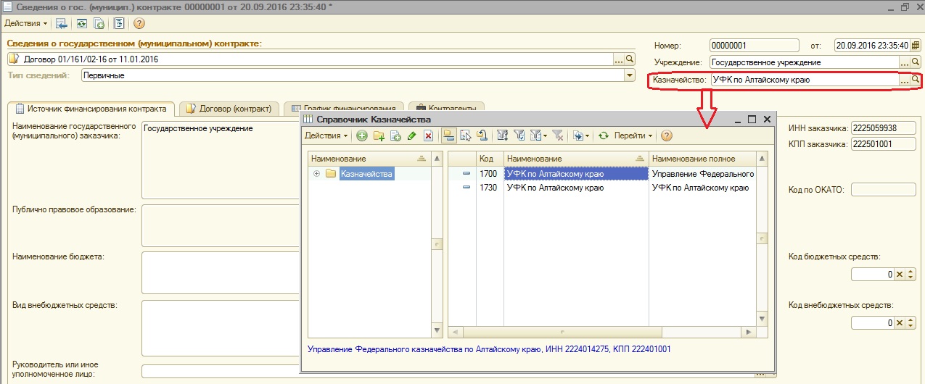This screenshot has width=925, height=384.
Task: Click the add new group folder icon
Action: tap(378, 135)
